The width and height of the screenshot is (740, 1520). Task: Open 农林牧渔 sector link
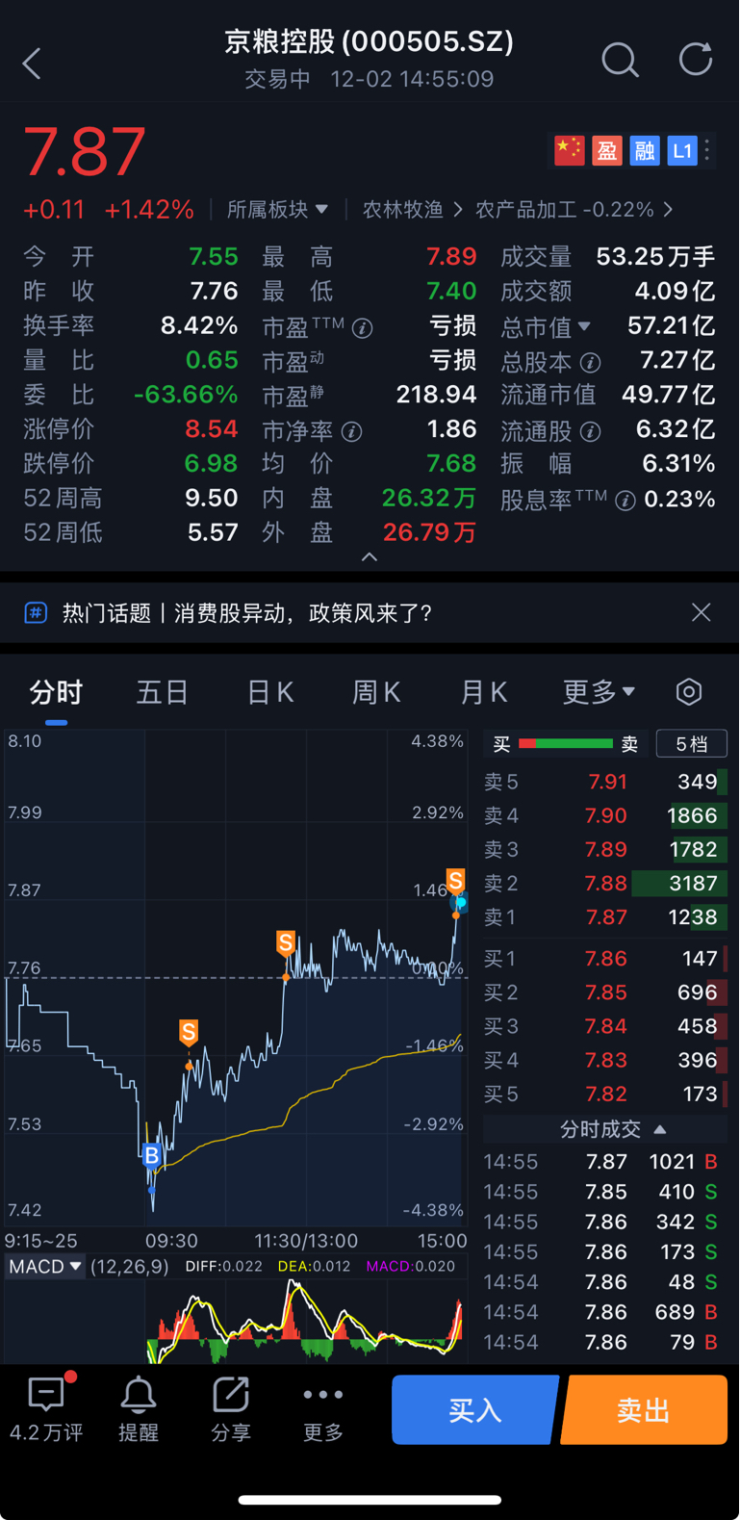pyautogui.click(x=411, y=209)
